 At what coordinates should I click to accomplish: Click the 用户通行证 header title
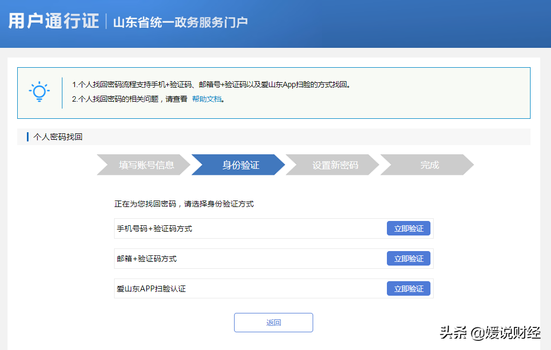(53, 21)
